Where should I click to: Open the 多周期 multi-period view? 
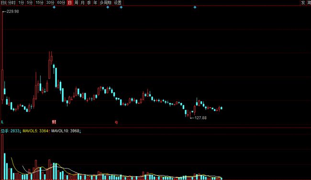pyautogui.click(x=106, y=2)
